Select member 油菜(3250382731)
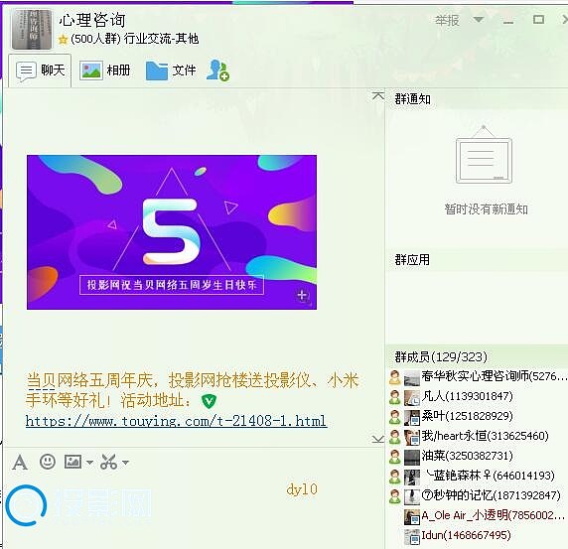 479,456
